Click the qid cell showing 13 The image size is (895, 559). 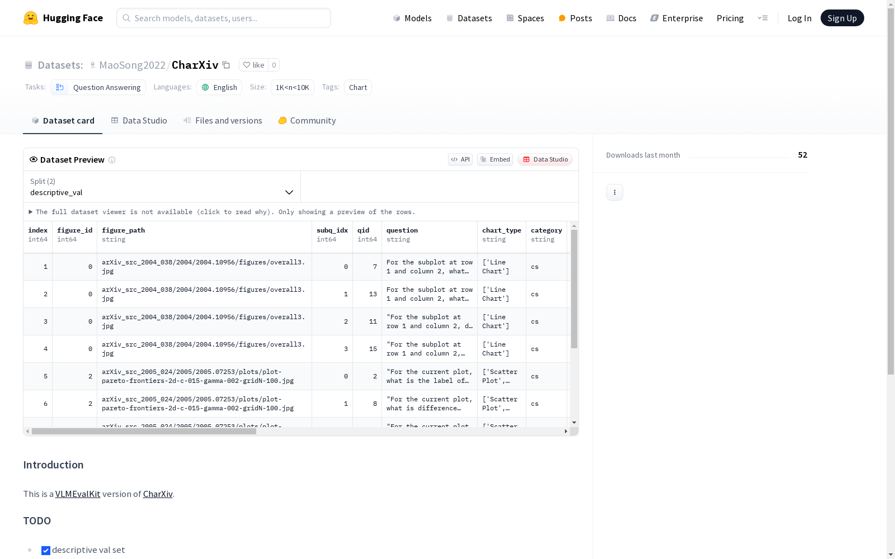(x=368, y=294)
